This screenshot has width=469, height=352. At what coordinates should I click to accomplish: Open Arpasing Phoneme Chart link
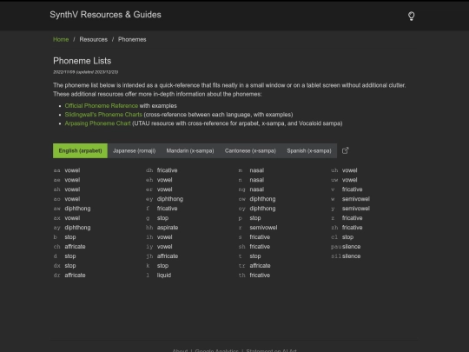tap(98, 123)
